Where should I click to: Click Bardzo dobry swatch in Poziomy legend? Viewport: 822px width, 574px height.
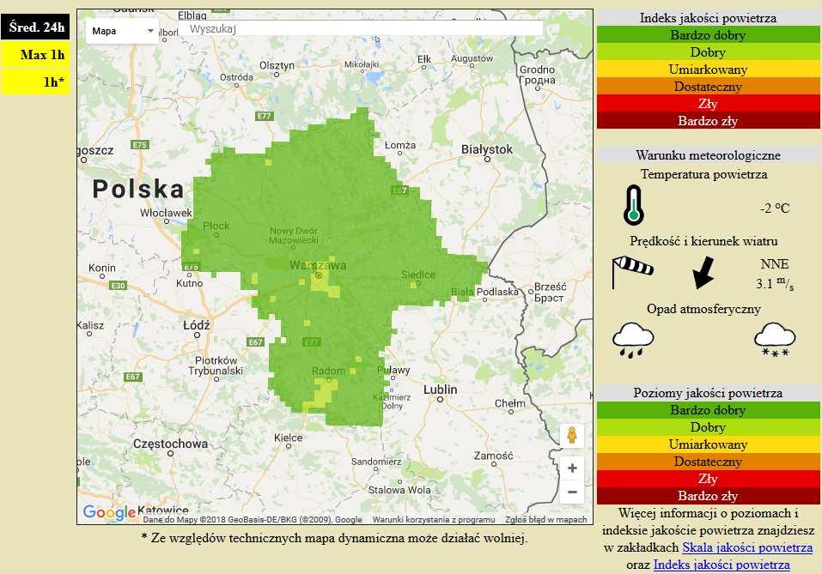point(709,410)
